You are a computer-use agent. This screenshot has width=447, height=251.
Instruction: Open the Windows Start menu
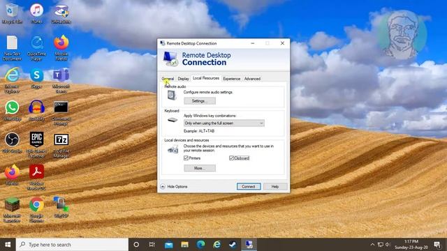coord(8,245)
